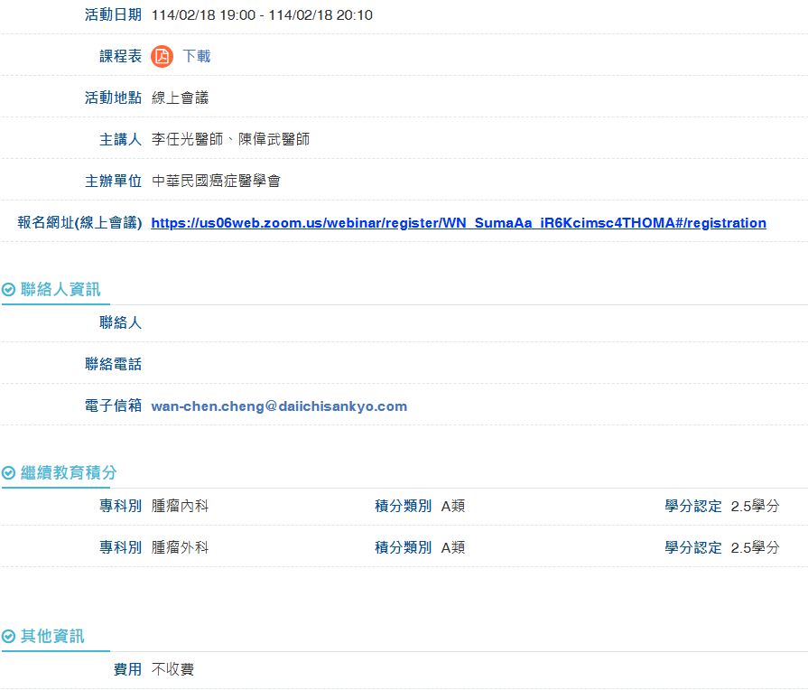Viewport: 808px width, 690px height.
Task: Click the check icon next to 繼續教育積分
Action: [x=9, y=473]
